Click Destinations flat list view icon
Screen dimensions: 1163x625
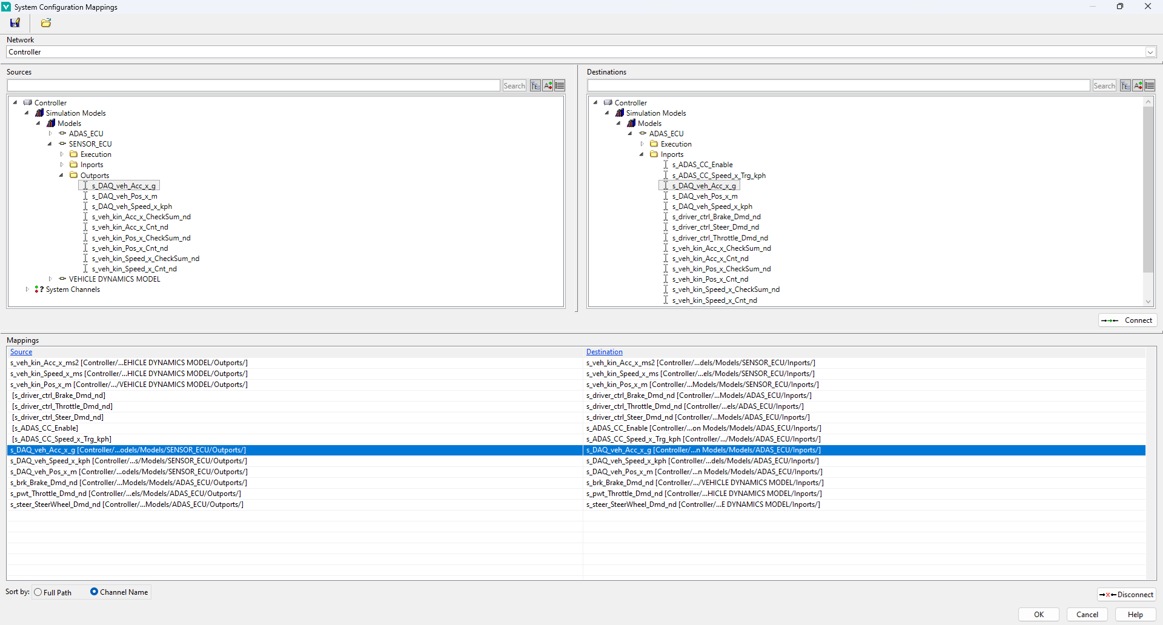pyautogui.click(x=1150, y=86)
